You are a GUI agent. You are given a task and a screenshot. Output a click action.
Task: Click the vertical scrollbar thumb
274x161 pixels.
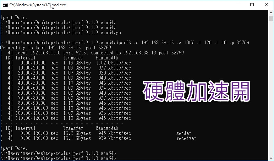click(271, 18)
